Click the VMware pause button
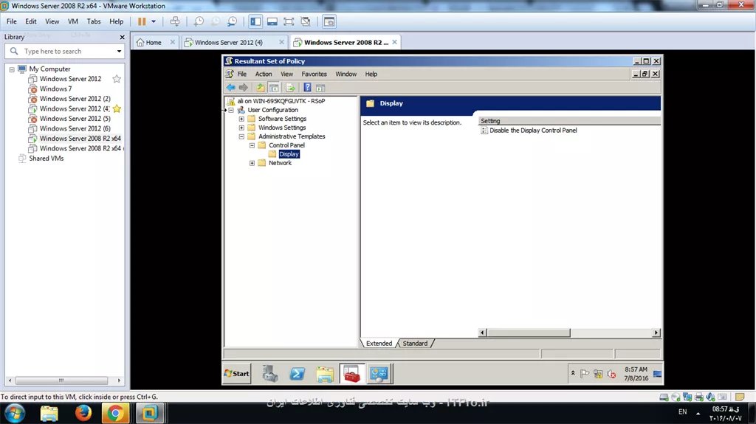This screenshot has height=424, width=756. pyautogui.click(x=142, y=21)
